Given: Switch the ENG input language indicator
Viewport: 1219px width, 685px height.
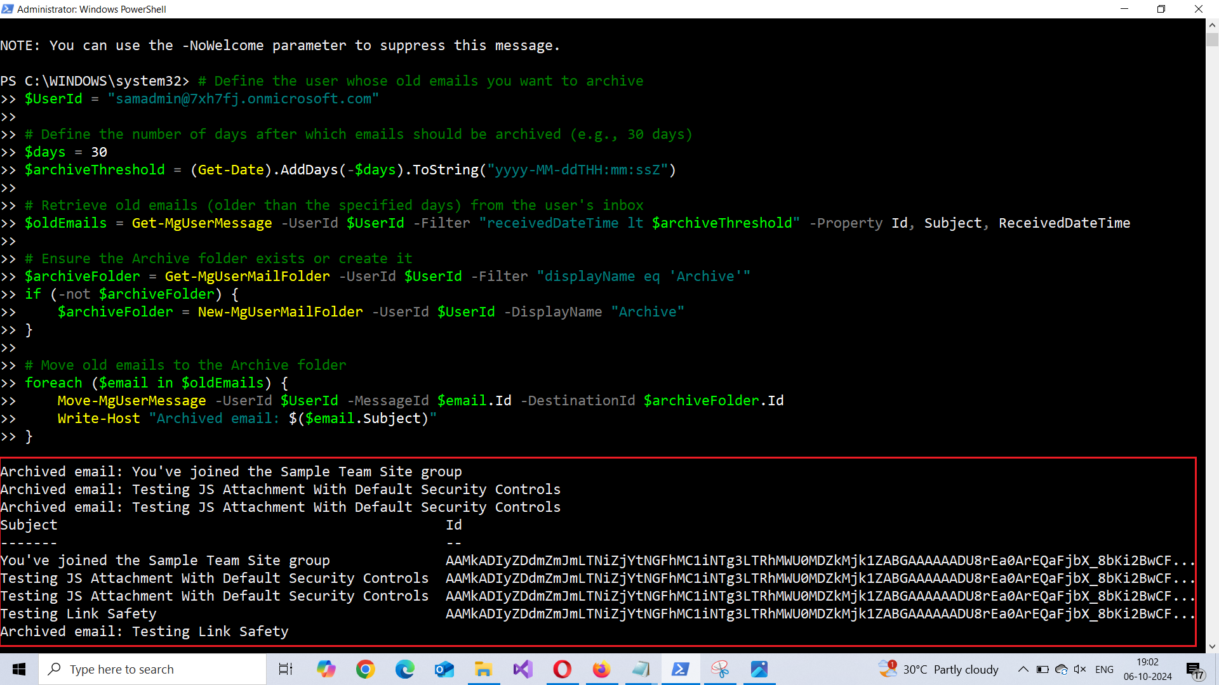Looking at the screenshot, I should (1104, 669).
